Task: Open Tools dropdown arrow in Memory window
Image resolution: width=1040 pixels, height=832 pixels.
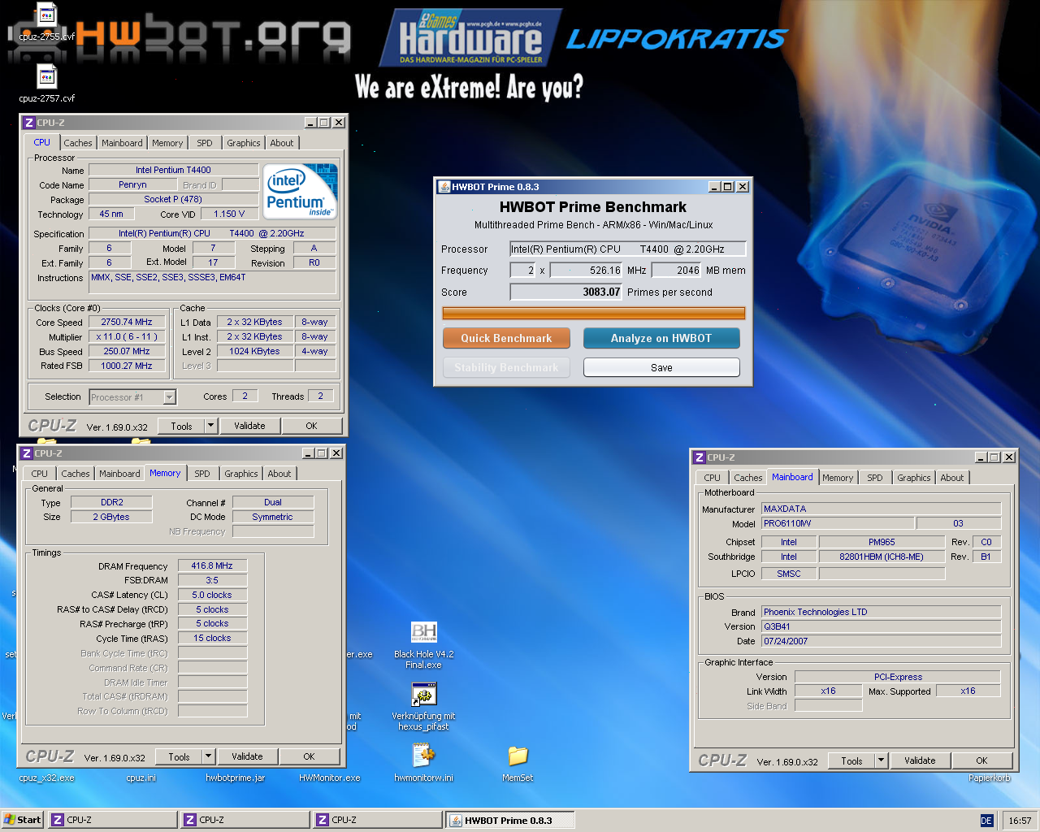Action: tap(208, 756)
